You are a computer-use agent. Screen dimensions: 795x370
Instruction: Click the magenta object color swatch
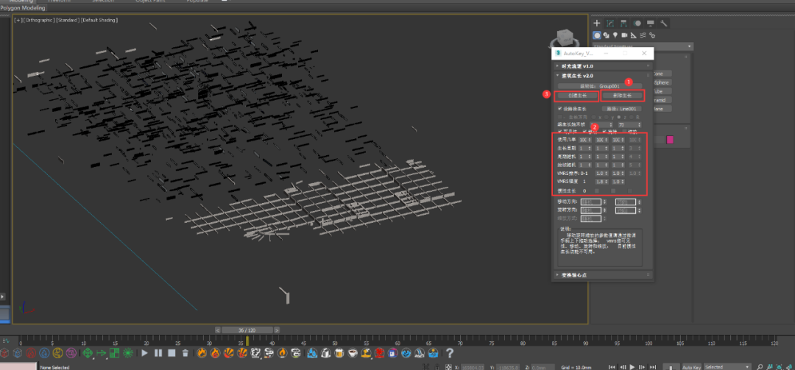coord(670,139)
